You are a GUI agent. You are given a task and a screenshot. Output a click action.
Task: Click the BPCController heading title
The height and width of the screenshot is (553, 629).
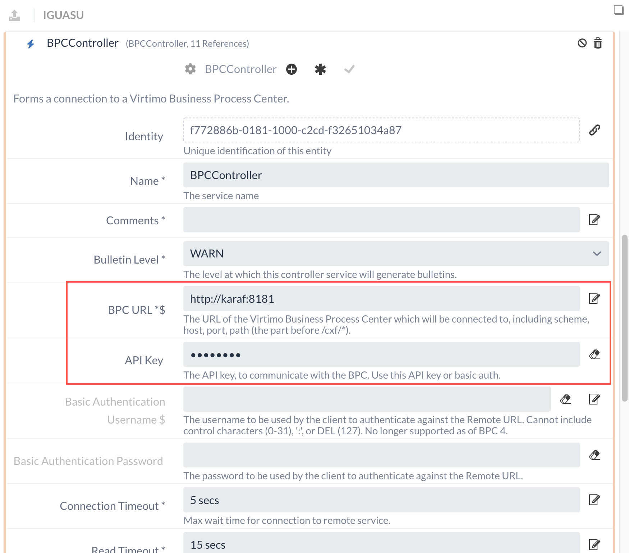(x=83, y=43)
